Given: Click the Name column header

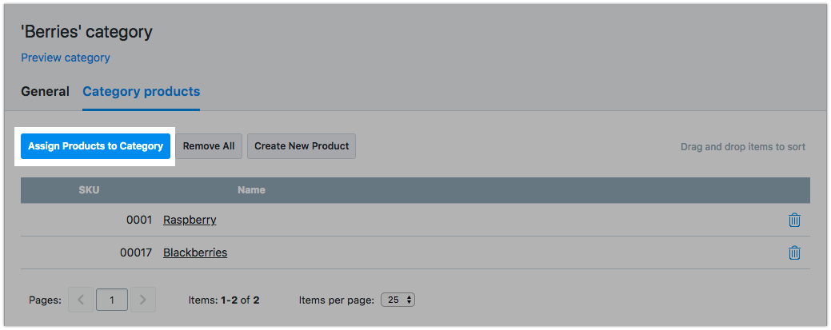Looking at the screenshot, I should tap(251, 190).
